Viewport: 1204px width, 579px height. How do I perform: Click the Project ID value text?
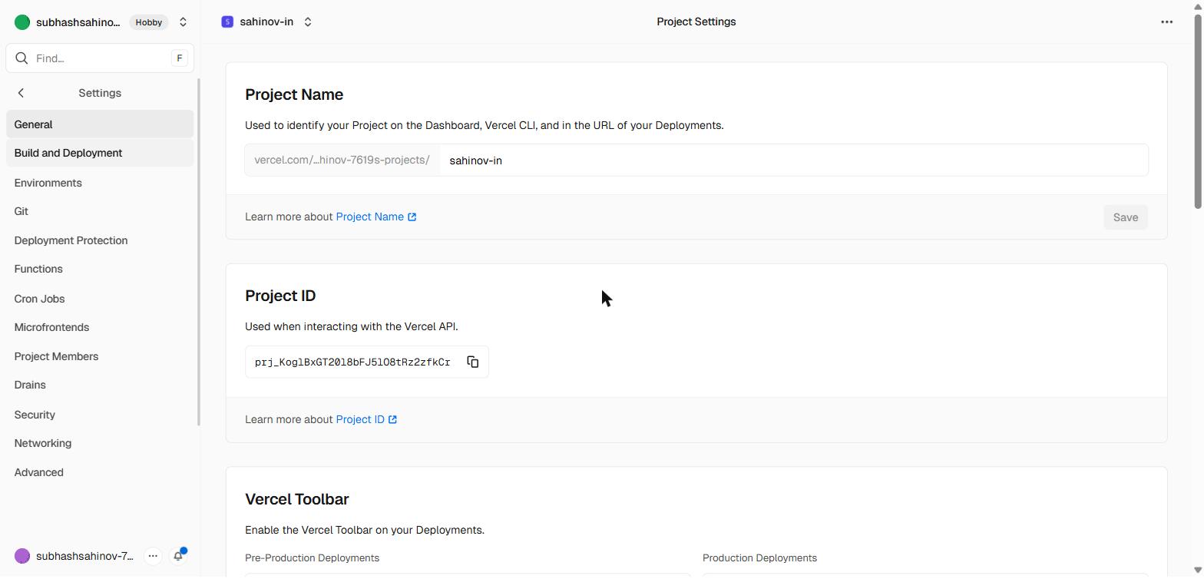[x=352, y=362]
